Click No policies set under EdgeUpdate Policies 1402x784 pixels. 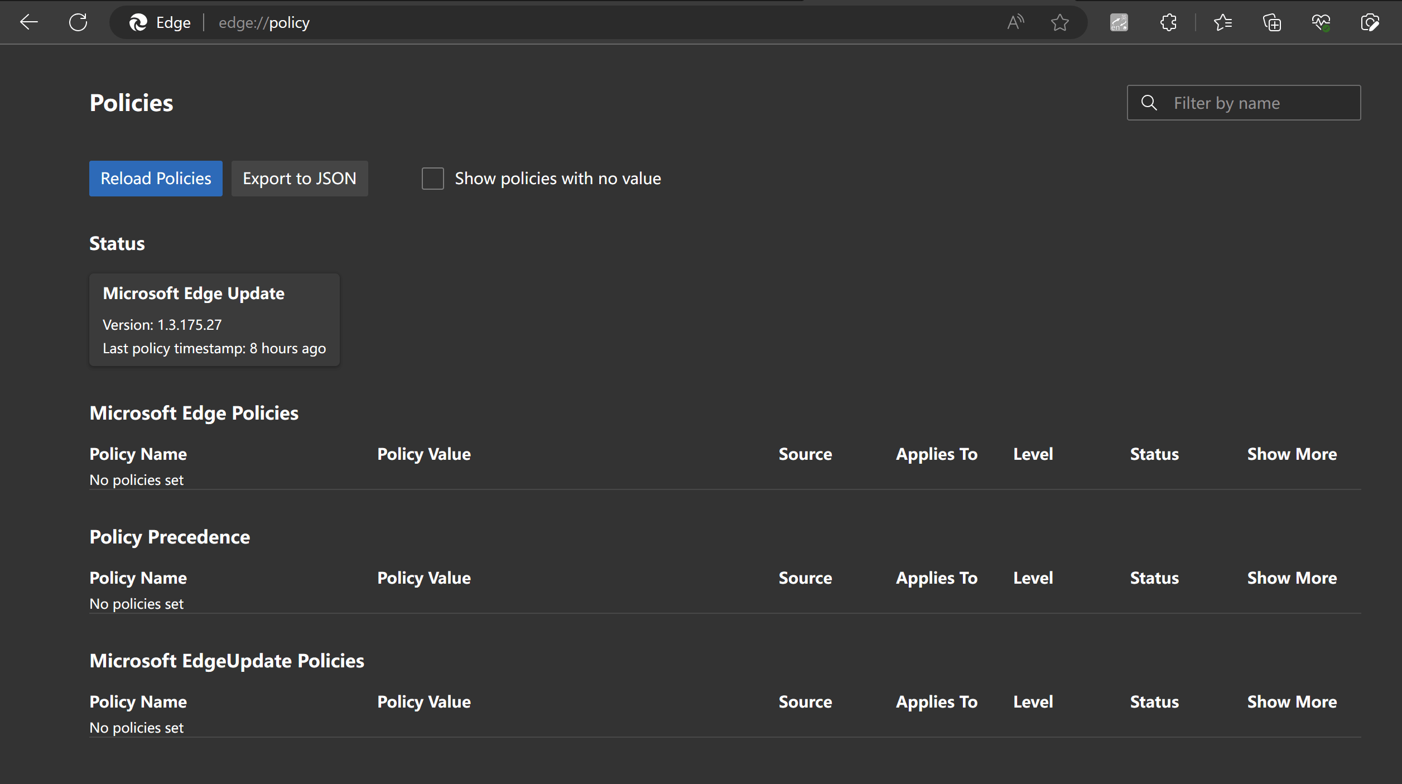(137, 728)
